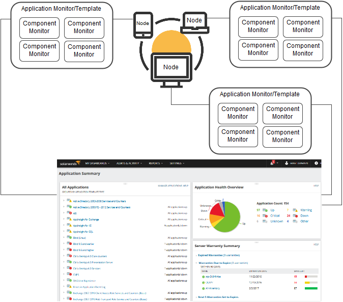
Task: Select the laptop Node icon
Action: coord(194,21)
